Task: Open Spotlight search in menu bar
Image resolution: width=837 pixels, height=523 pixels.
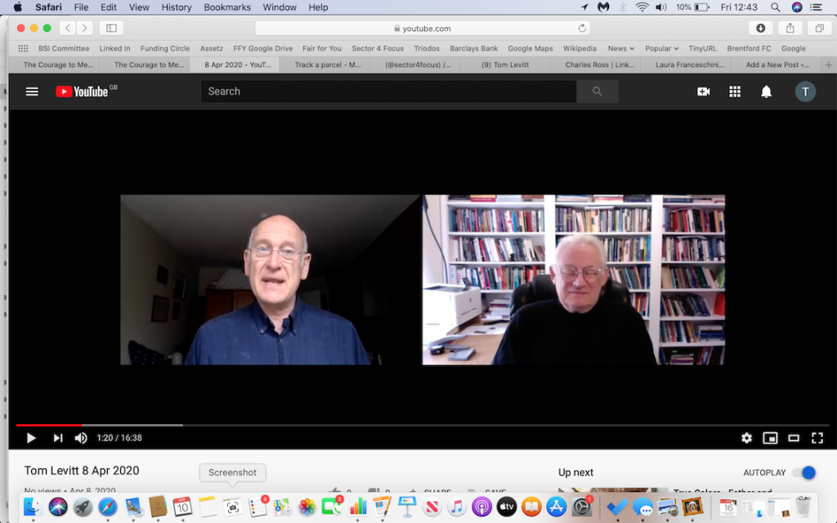Action: (x=775, y=7)
